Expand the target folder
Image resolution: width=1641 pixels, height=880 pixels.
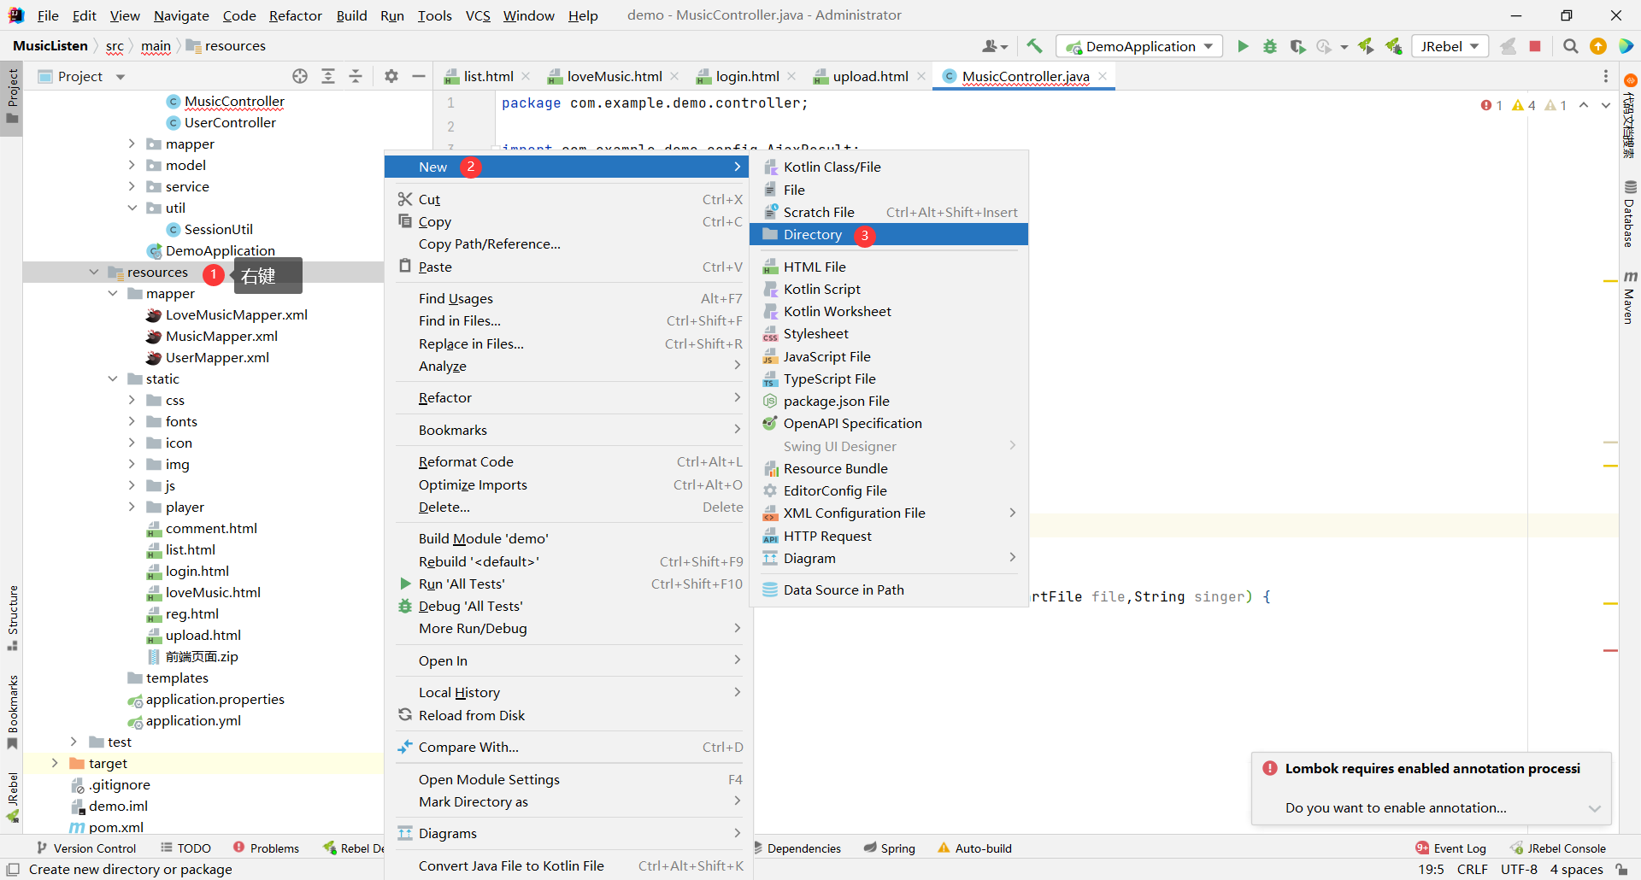tap(56, 763)
